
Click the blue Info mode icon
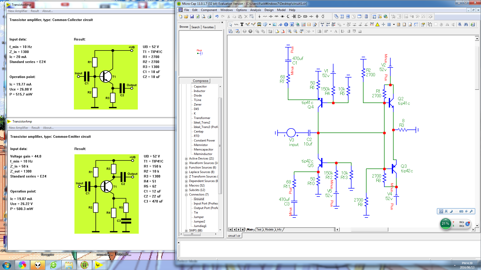(286, 24)
